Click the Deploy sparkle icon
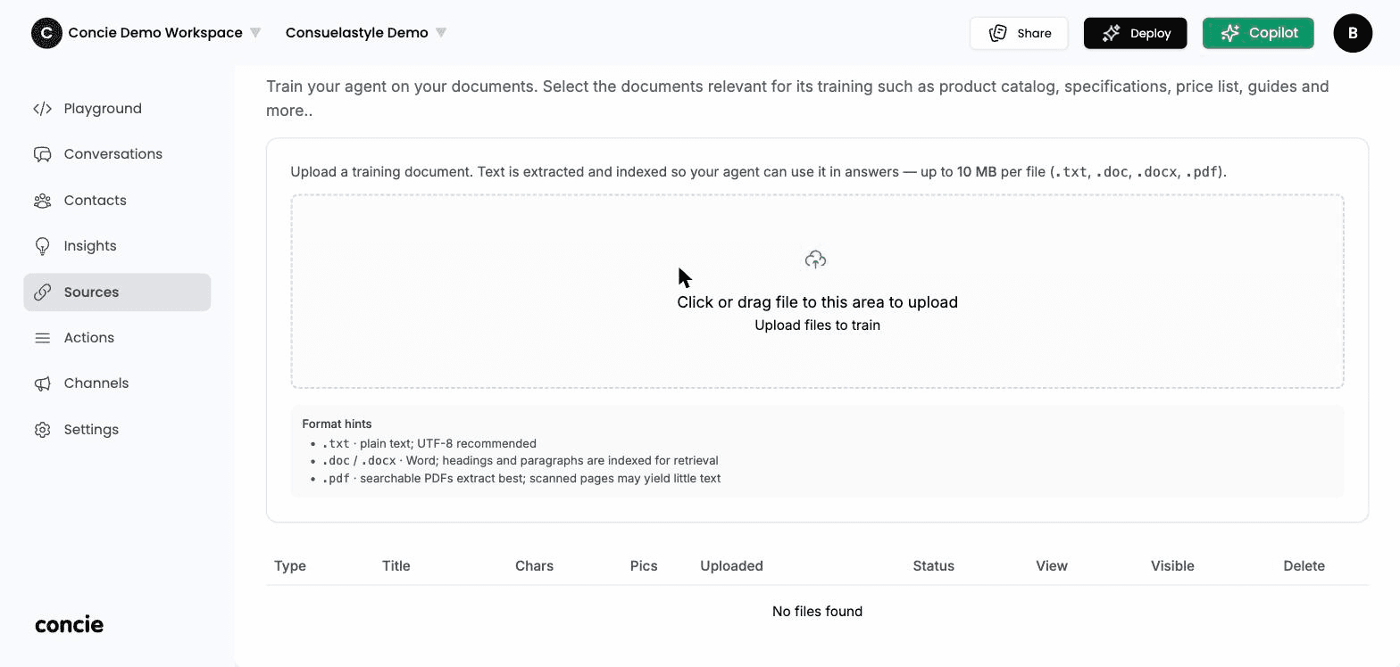Viewport: 1400px width, 667px height. [x=1111, y=33]
